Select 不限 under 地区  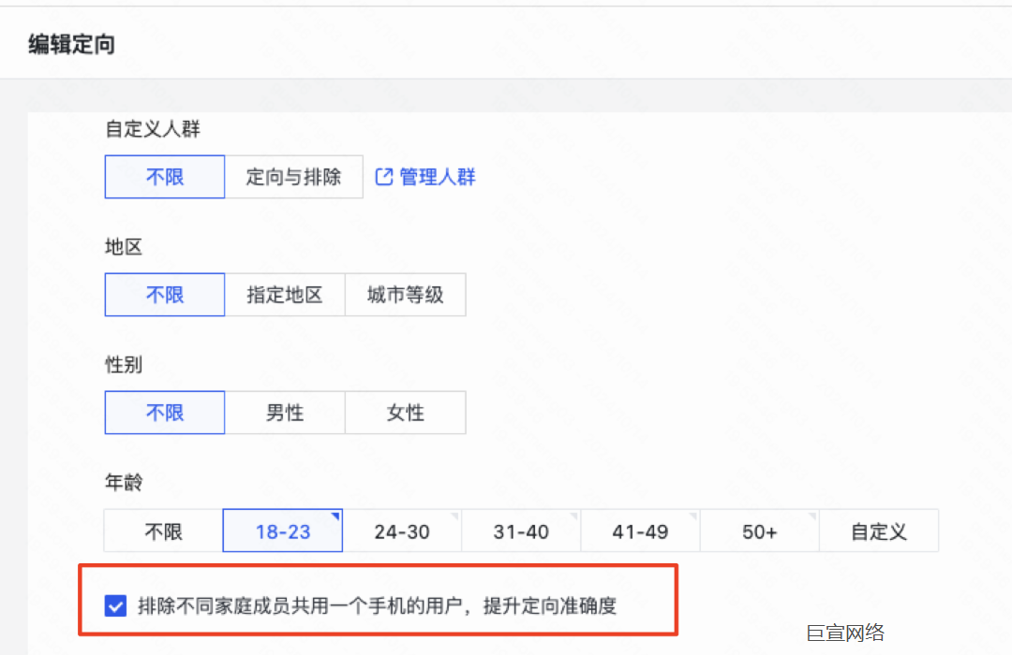coord(164,294)
